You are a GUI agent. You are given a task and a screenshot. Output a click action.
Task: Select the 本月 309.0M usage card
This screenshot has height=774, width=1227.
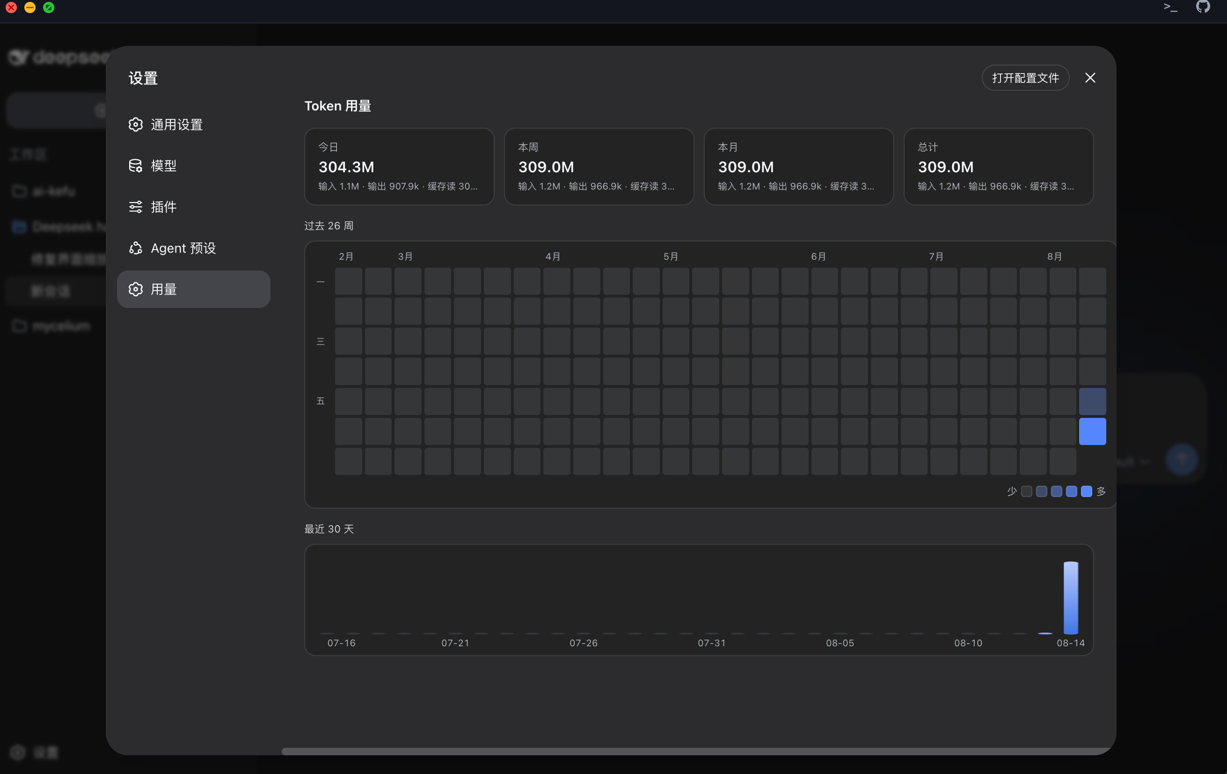click(x=798, y=167)
